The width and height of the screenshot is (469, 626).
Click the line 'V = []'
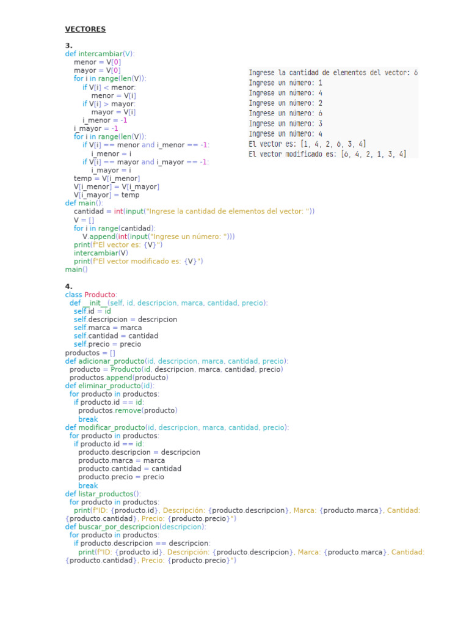click(x=84, y=220)
